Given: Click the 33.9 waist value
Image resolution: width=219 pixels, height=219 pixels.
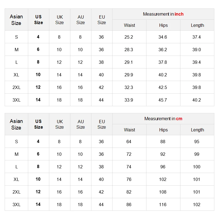Looking at the screenshot, I should pos(129,100).
